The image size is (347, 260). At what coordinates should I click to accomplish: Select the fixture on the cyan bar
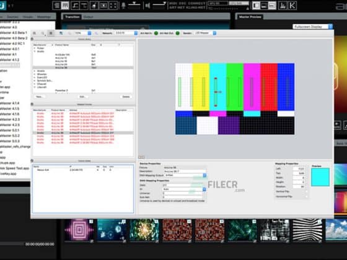[x=216, y=92]
